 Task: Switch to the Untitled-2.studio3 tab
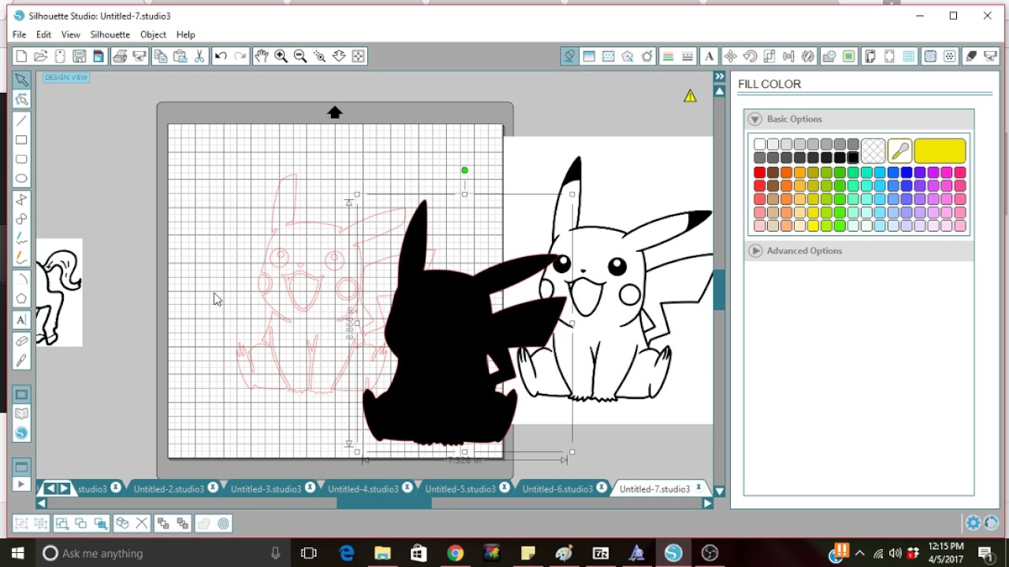169,489
